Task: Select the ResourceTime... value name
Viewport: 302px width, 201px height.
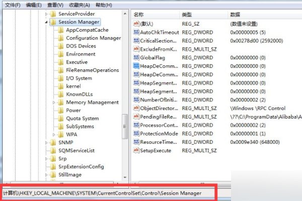Action: [x=159, y=142]
